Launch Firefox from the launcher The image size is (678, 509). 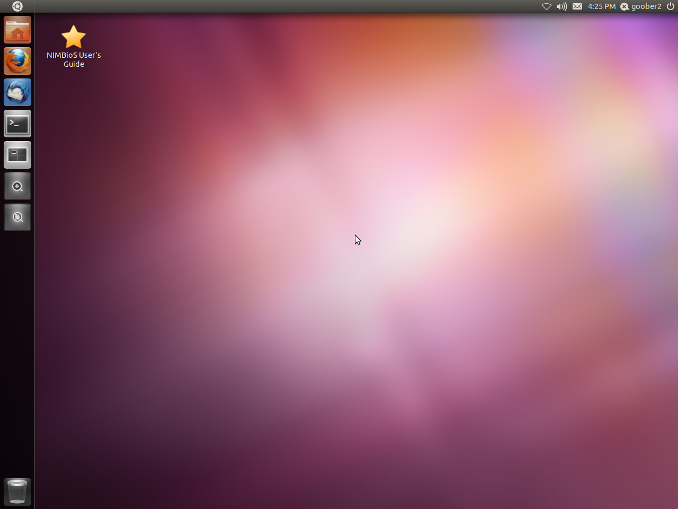pyautogui.click(x=17, y=62)
